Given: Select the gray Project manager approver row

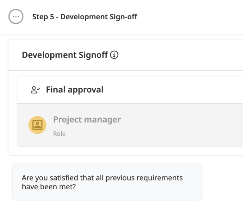Looking at the screenshot, I should tap(130, 125).
